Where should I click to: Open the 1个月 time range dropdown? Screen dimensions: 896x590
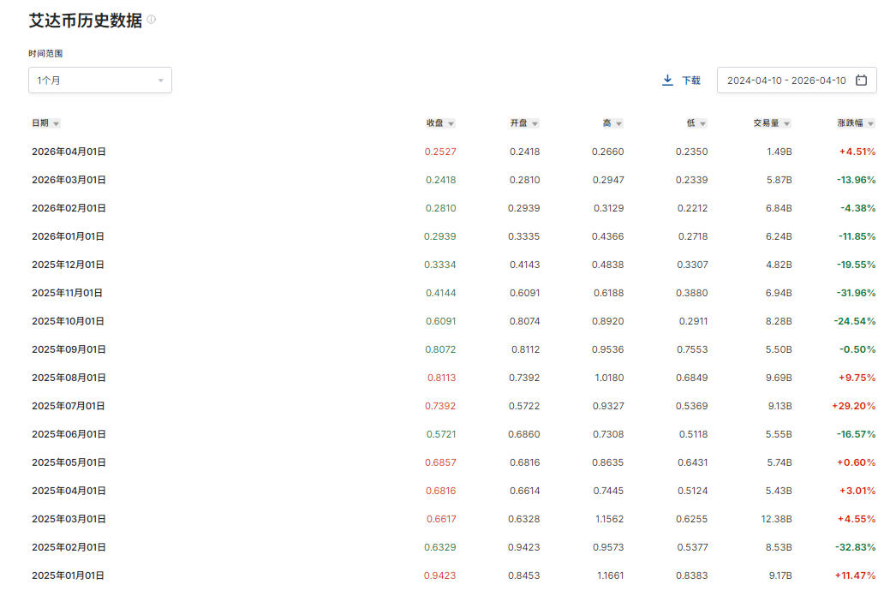100,80
